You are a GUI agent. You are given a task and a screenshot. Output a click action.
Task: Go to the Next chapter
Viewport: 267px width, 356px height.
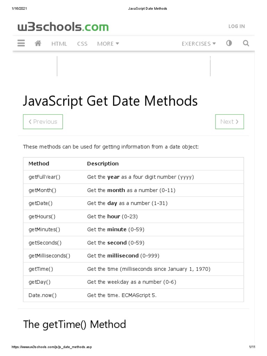click(229, 122)
